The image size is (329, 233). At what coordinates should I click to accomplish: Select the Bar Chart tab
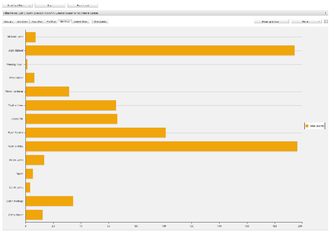tap(64, 21)
